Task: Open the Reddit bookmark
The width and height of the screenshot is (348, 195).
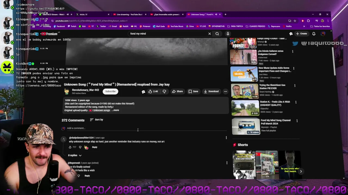Action: (124, 26)
